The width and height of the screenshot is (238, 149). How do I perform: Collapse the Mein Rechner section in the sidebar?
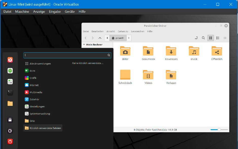click(x=84, y=44)
